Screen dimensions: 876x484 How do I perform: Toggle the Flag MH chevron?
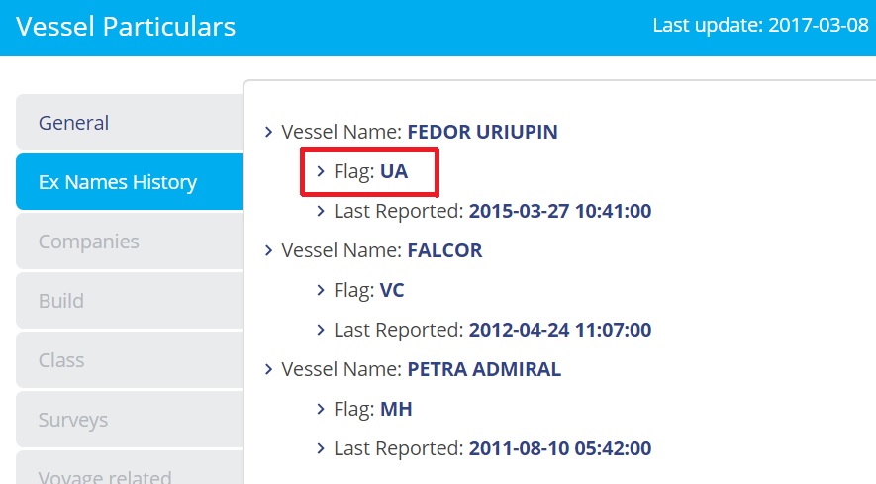point(321,409)
